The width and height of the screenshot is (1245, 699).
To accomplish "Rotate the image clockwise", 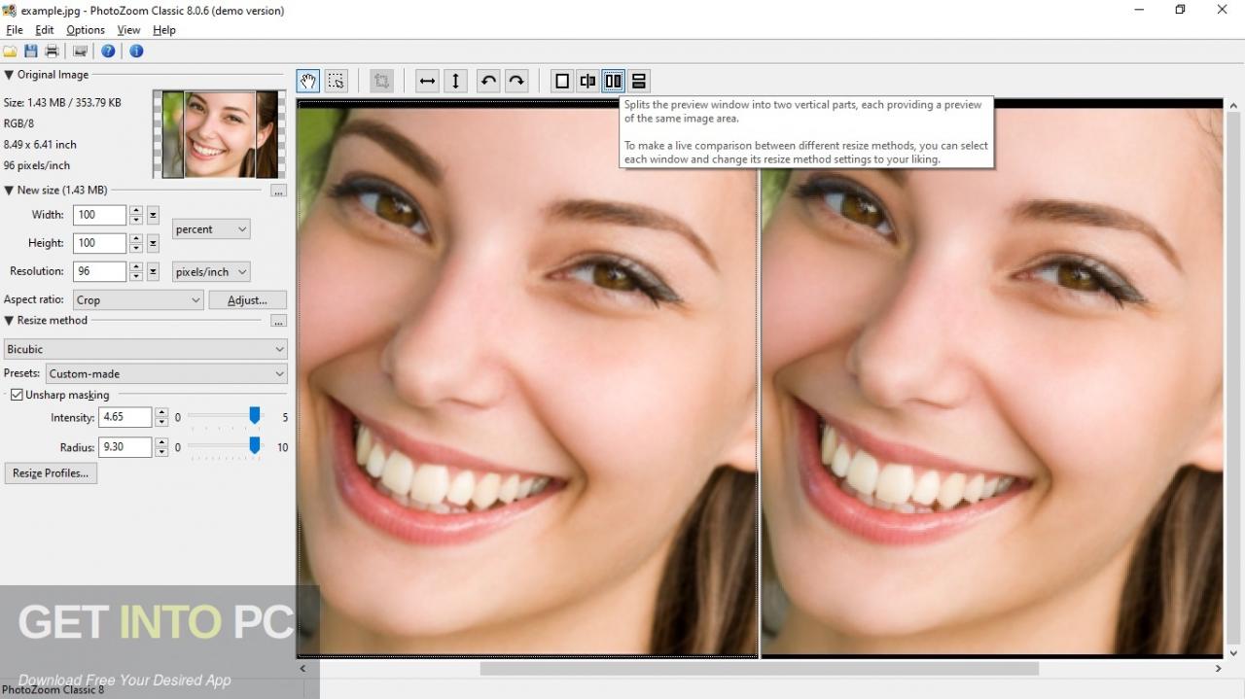I will pyautogui.click(x=516, y=81).
